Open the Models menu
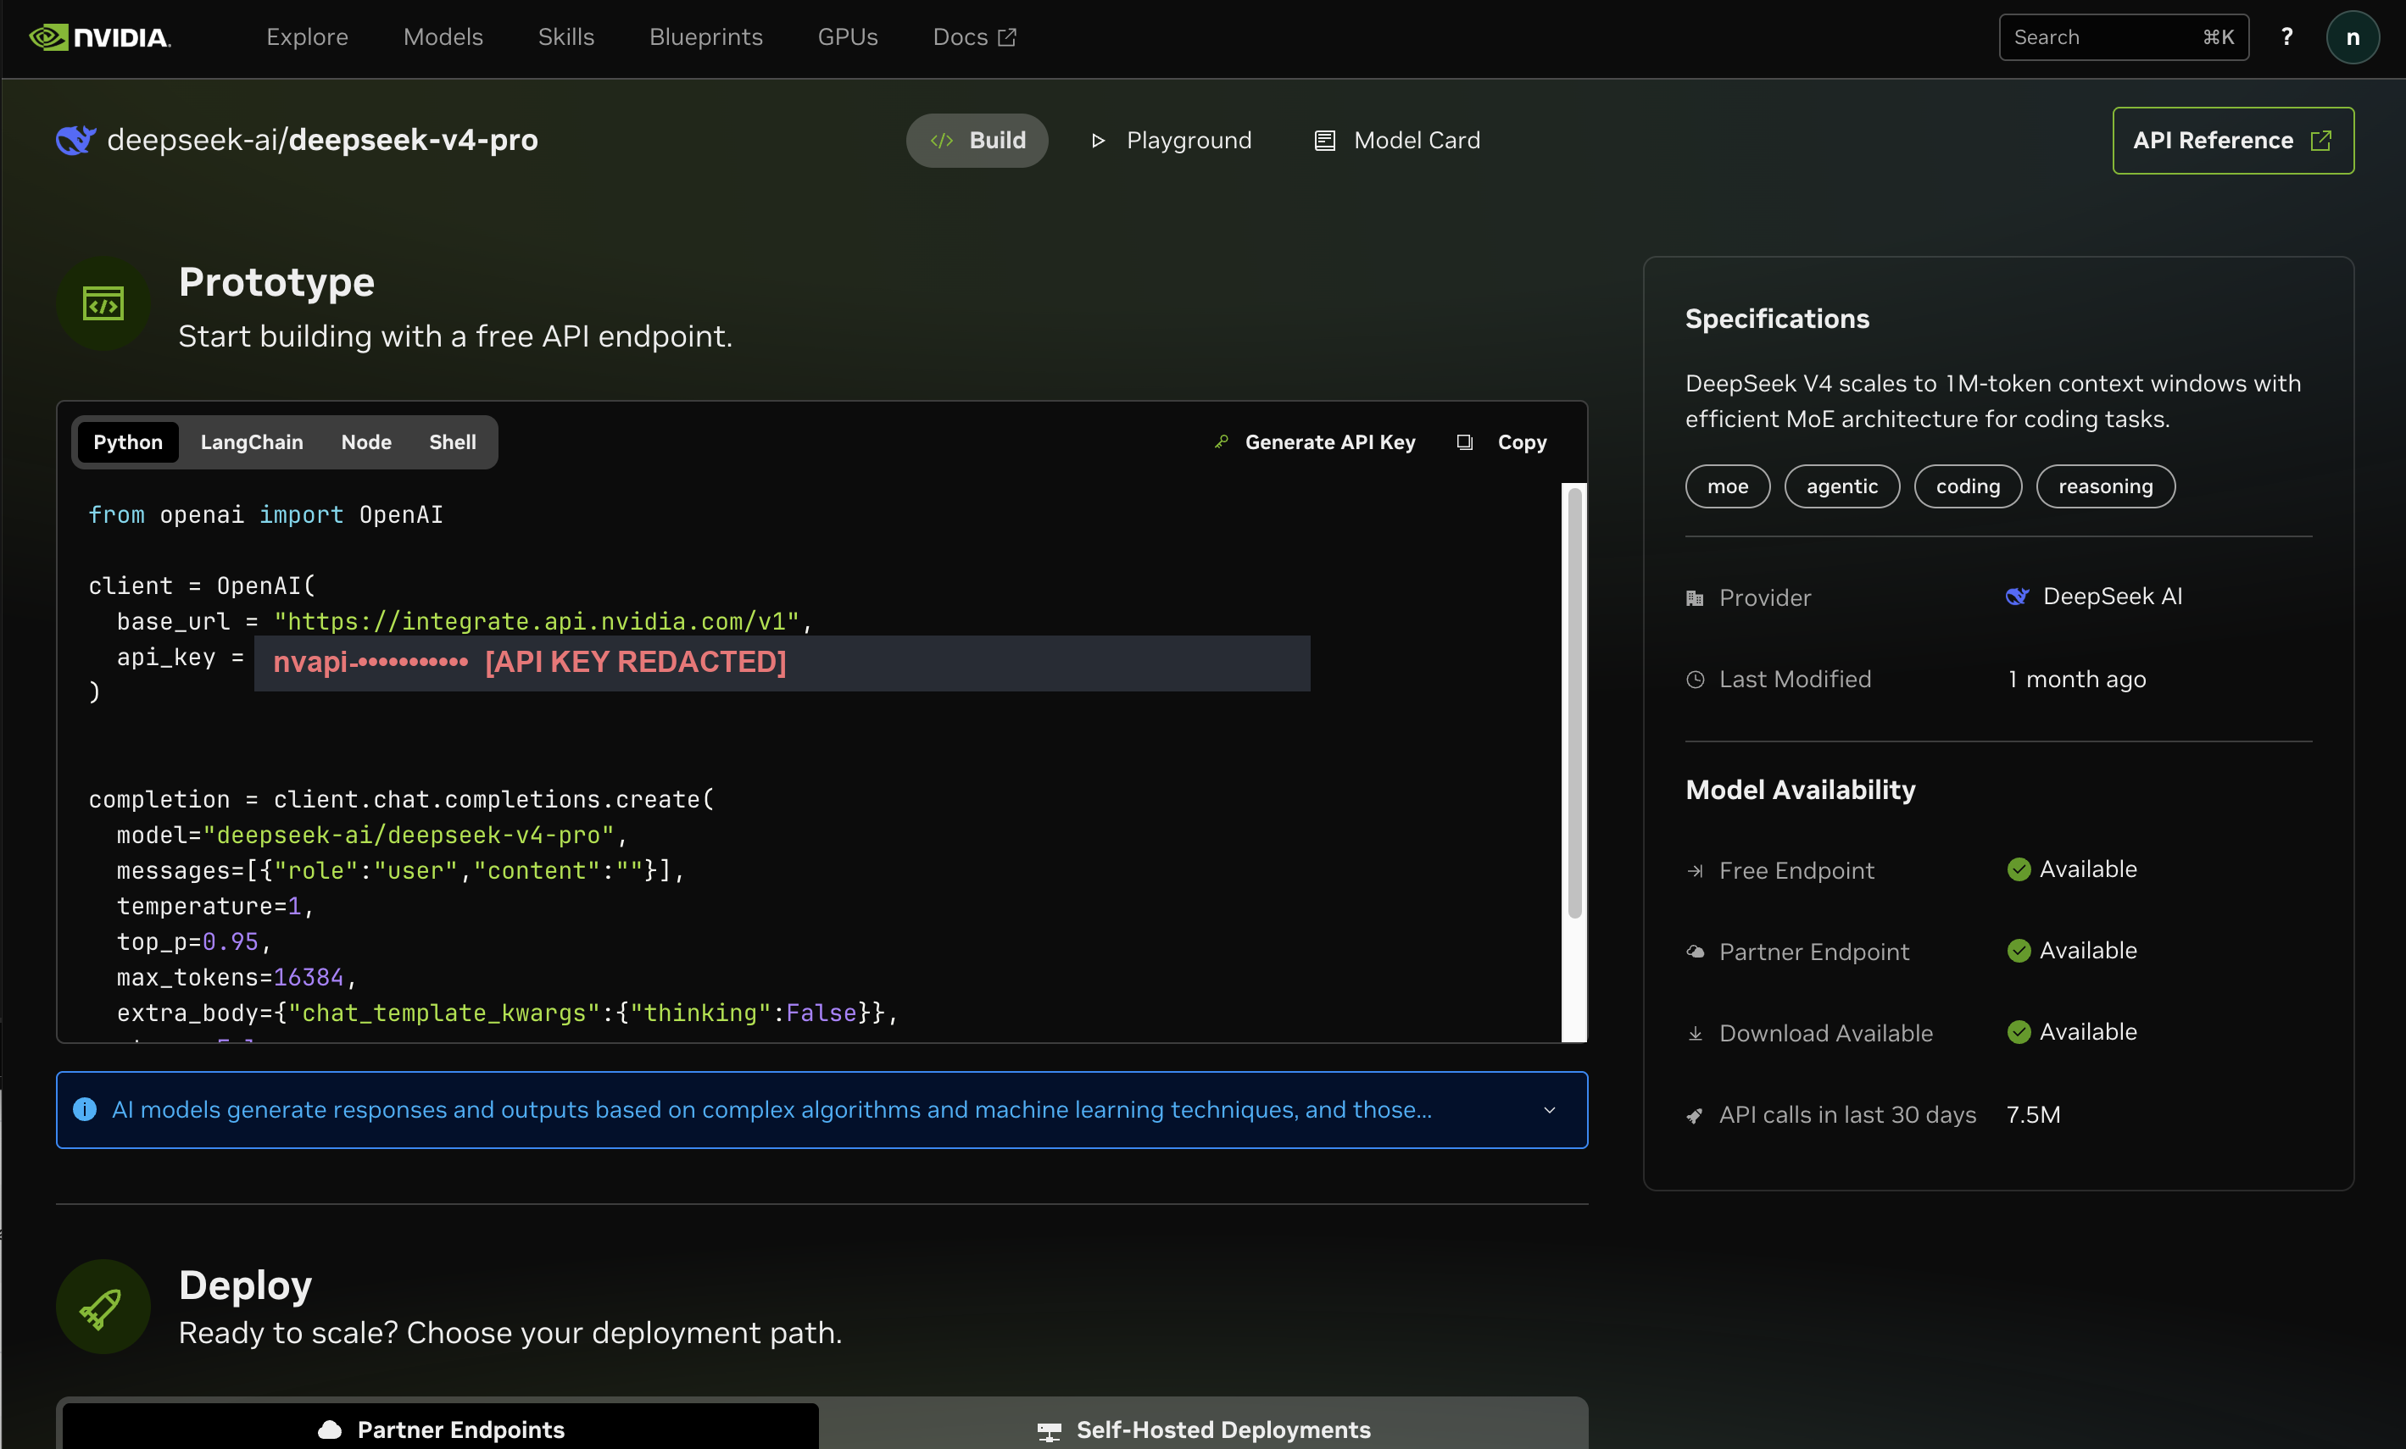The width and height of the screenshot is (2406, 1449). click(x=443, y=37)
